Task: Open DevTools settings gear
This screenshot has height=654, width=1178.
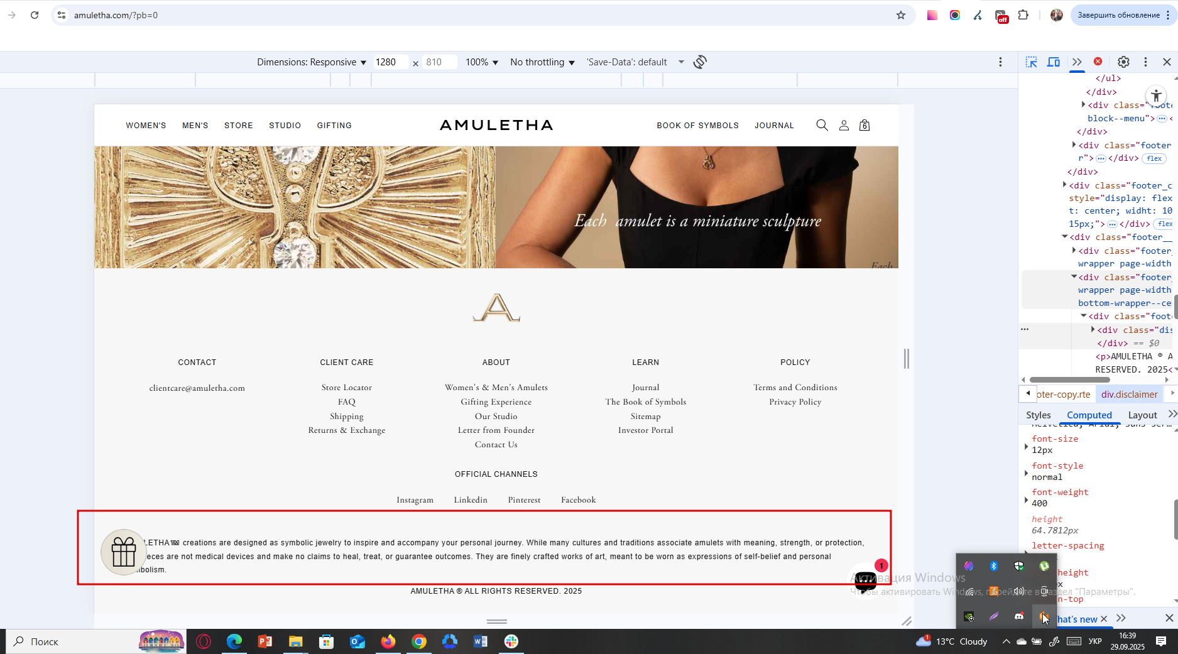Action: [x=1123, y=62]
